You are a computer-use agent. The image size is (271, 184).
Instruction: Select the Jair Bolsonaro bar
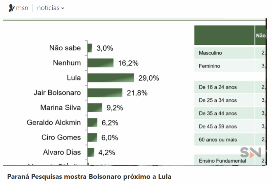pyautogui.click(x=105, y=93)
